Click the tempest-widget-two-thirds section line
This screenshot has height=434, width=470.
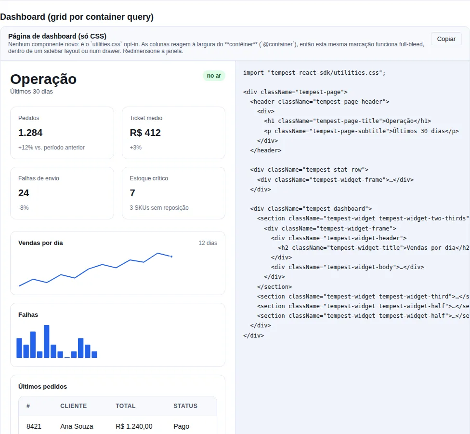(363, 218)
